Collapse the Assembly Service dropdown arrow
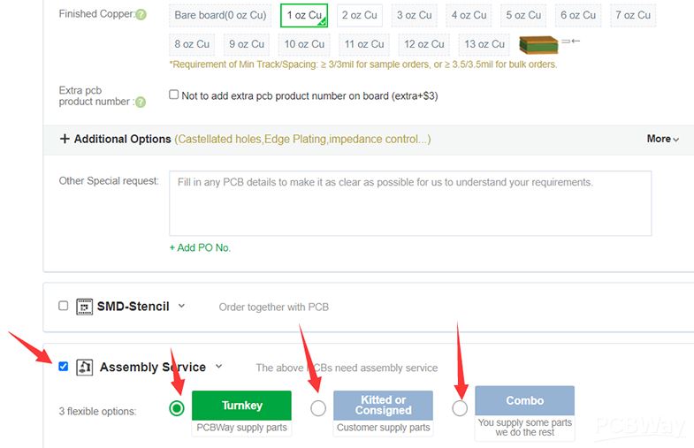This screenshot has width=694, height=448. 218,367
